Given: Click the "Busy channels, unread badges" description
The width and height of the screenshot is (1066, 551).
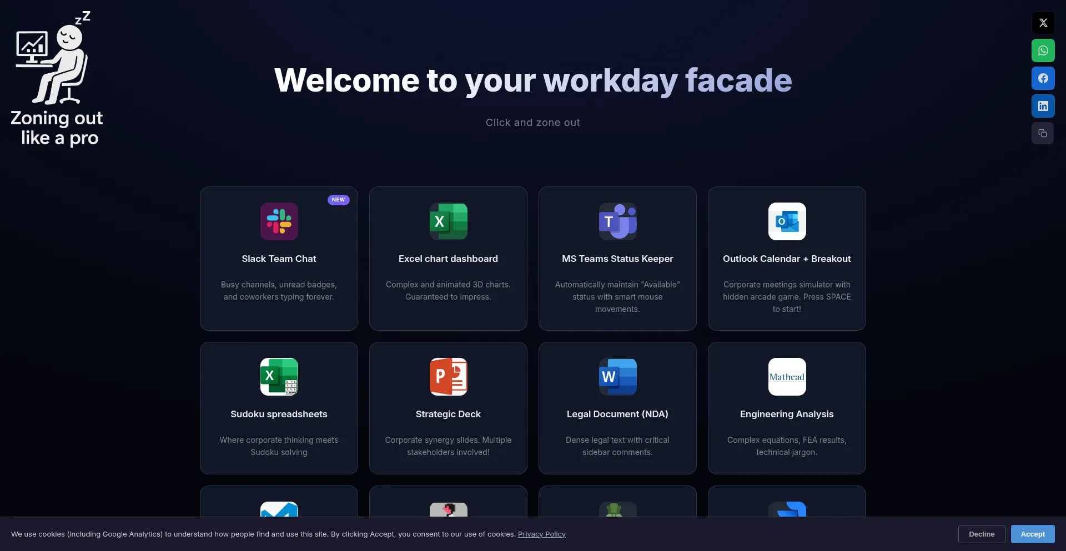Looking at the screenshot, I should 279,291.
